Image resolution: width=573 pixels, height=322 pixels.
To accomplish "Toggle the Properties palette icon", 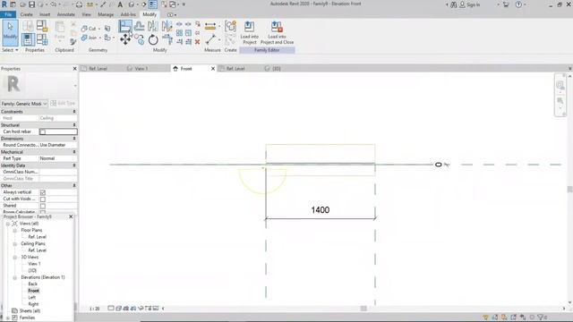I will pos(28,39).
